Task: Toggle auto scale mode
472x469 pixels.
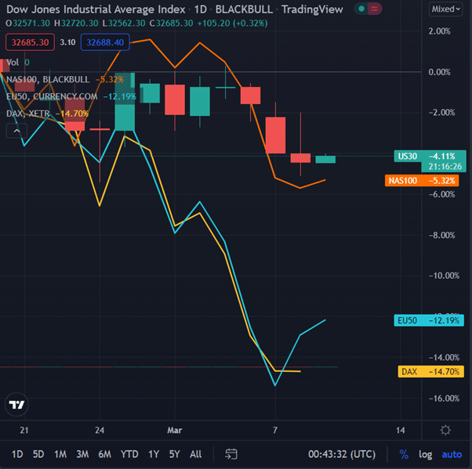Action: [452, 454]
